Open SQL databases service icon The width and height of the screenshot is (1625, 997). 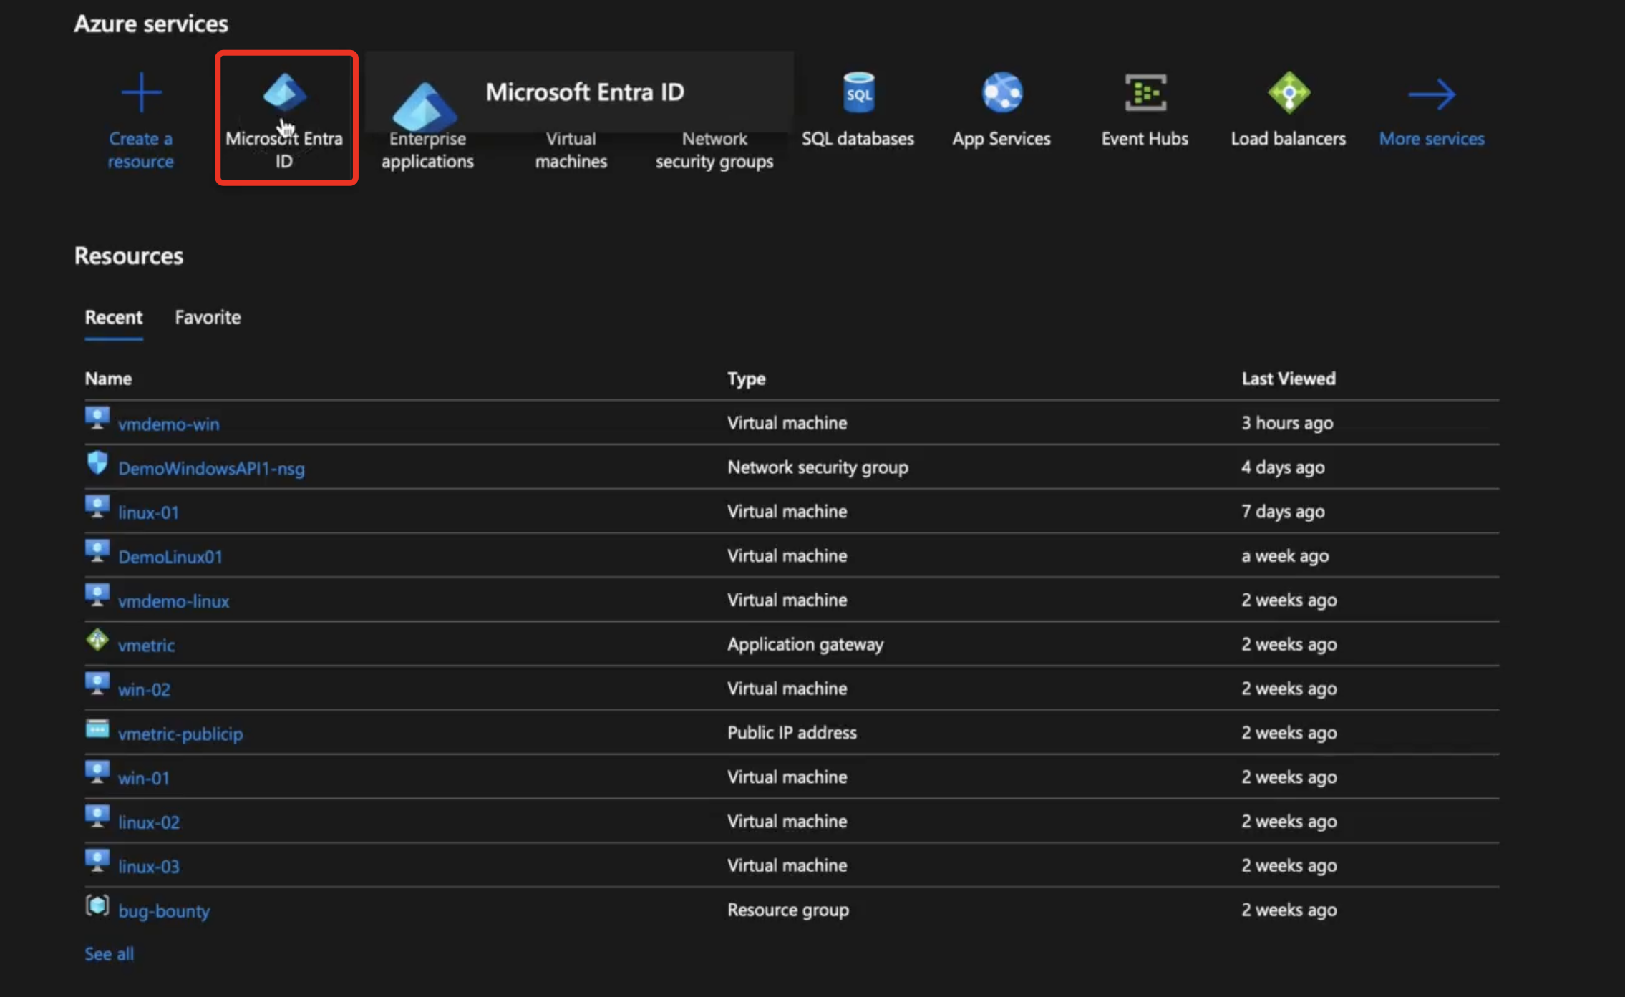point(858,92)
